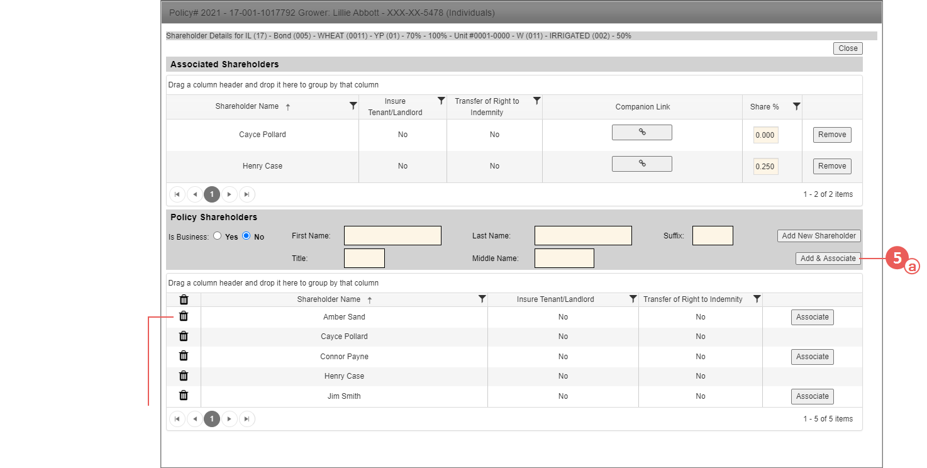
Task: Open companion link for Cayce Pollard
Action: click(x=642, y=132)
